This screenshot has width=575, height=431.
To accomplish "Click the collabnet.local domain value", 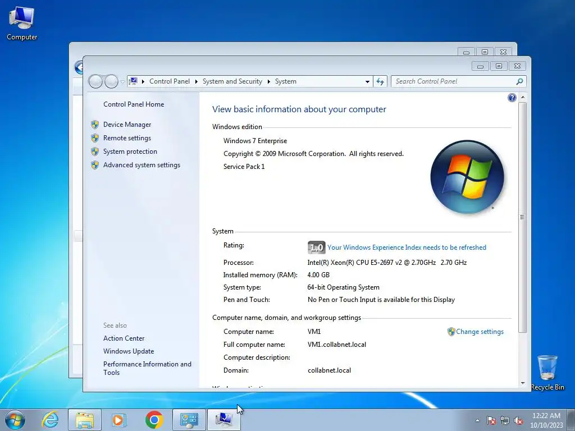I will pyautogui.click(x=329, y=370).
